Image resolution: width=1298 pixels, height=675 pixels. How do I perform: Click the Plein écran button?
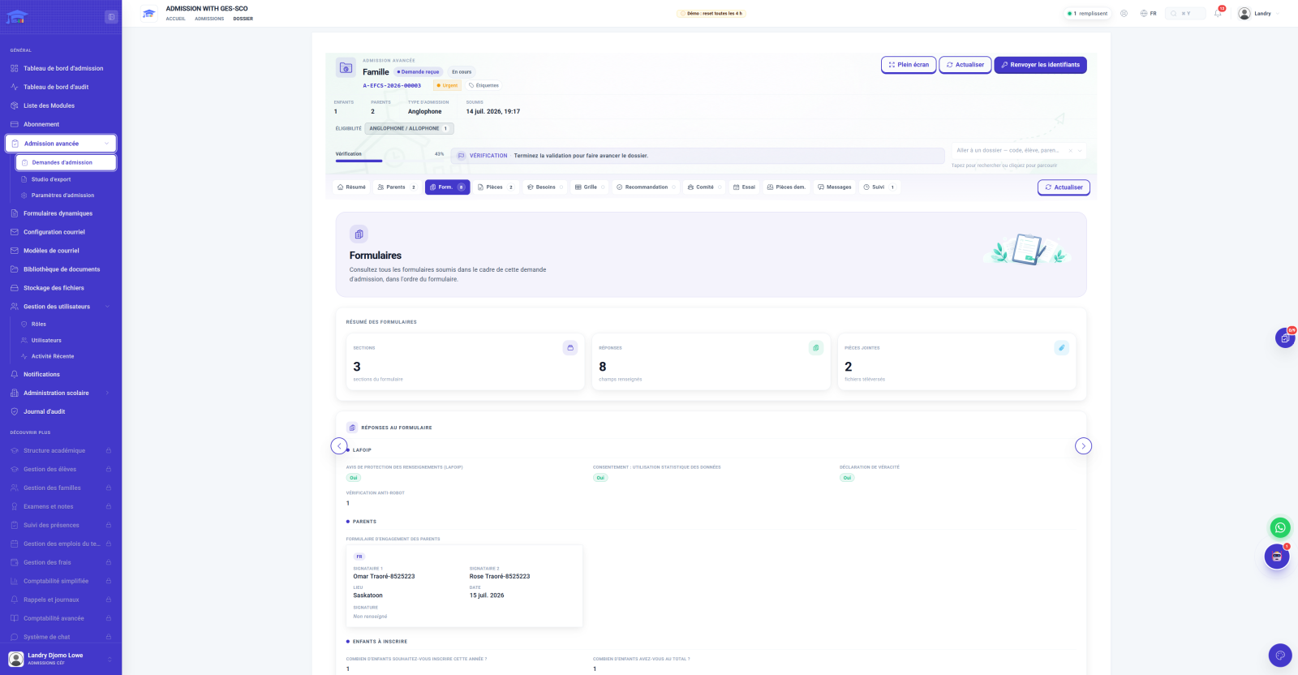click(x=909, y=65)
